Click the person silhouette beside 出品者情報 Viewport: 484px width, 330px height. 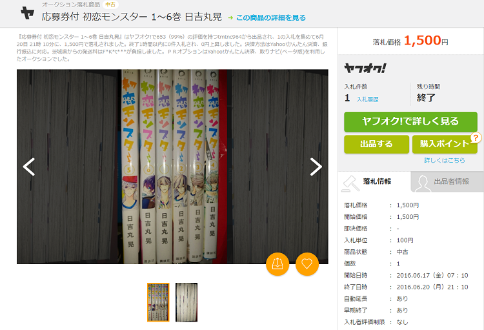422,183
